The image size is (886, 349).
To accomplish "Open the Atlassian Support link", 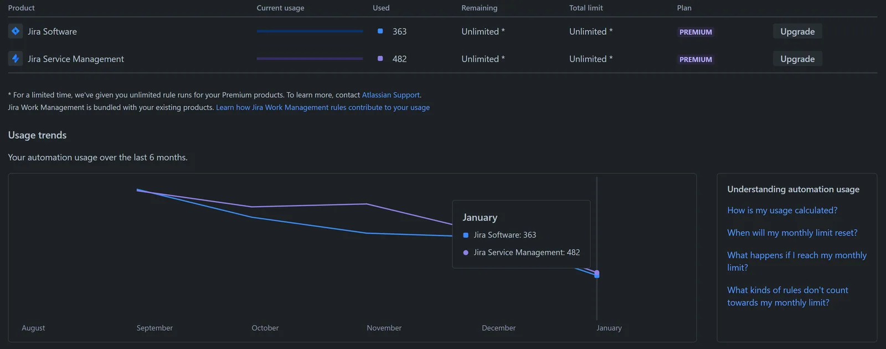I will pyautogui.click(x=391, y=95).
